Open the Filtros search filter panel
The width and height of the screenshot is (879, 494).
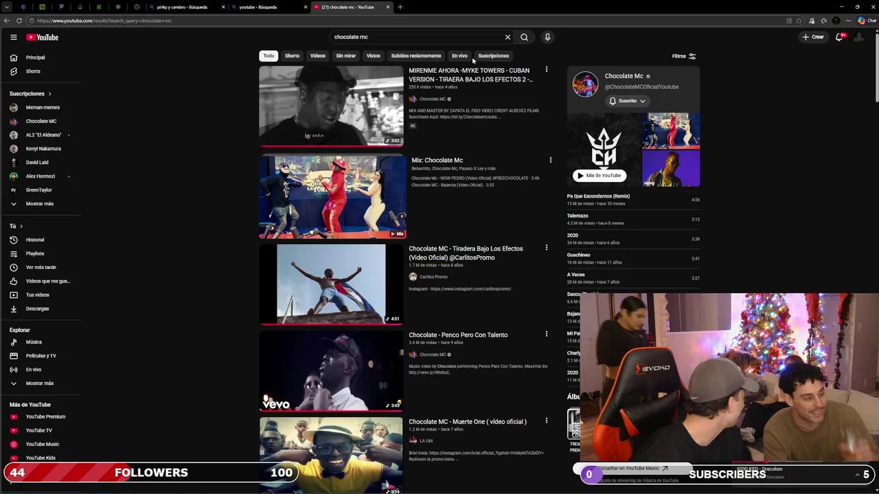tap(684, 56)
